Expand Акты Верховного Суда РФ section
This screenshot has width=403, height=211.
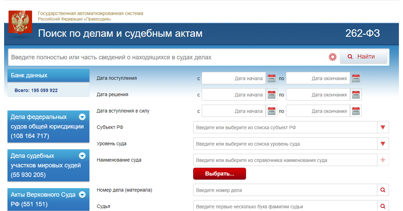(x=82, y=195)
